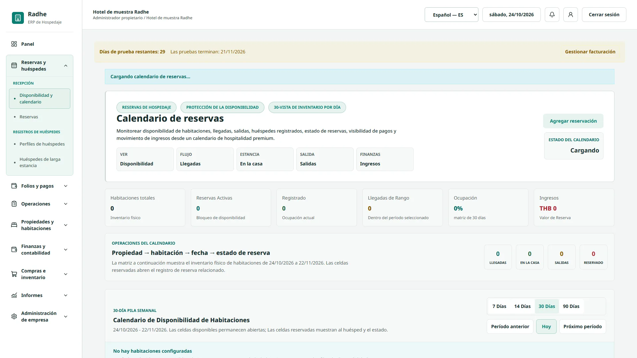637x358 pixels.
Task: Follow the Gestionar facturación link
Action: pos(590,52)
